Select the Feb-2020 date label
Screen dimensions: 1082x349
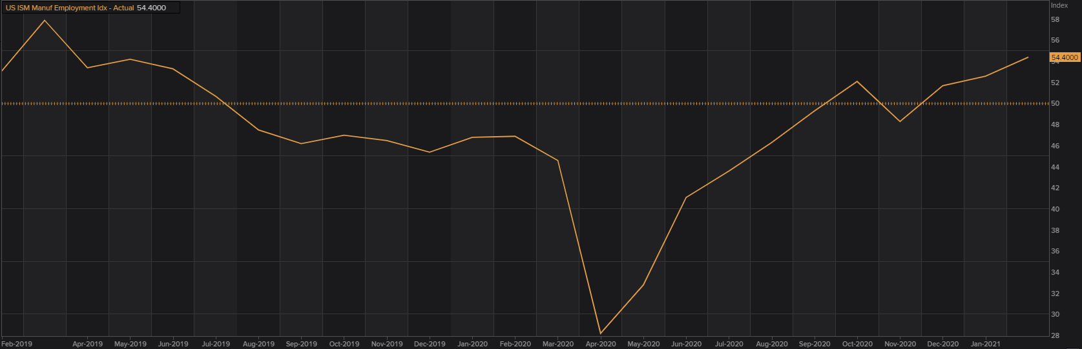pos(515,344)
